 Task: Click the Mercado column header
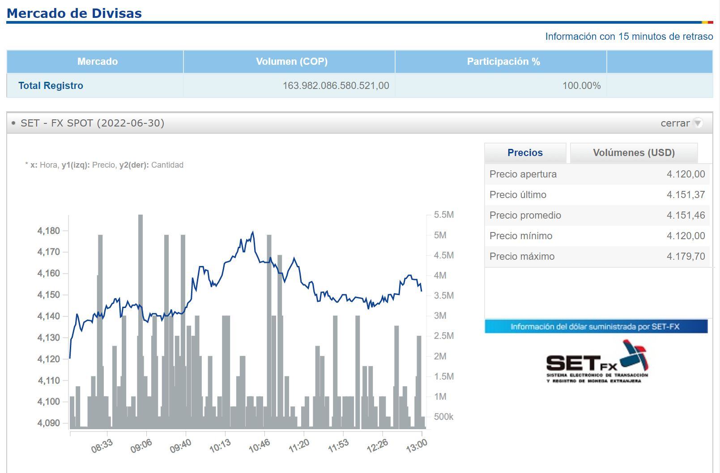97,62
